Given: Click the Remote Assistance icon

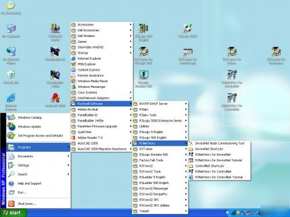Looking at the screenshot, I should click(x=73, y=75).
